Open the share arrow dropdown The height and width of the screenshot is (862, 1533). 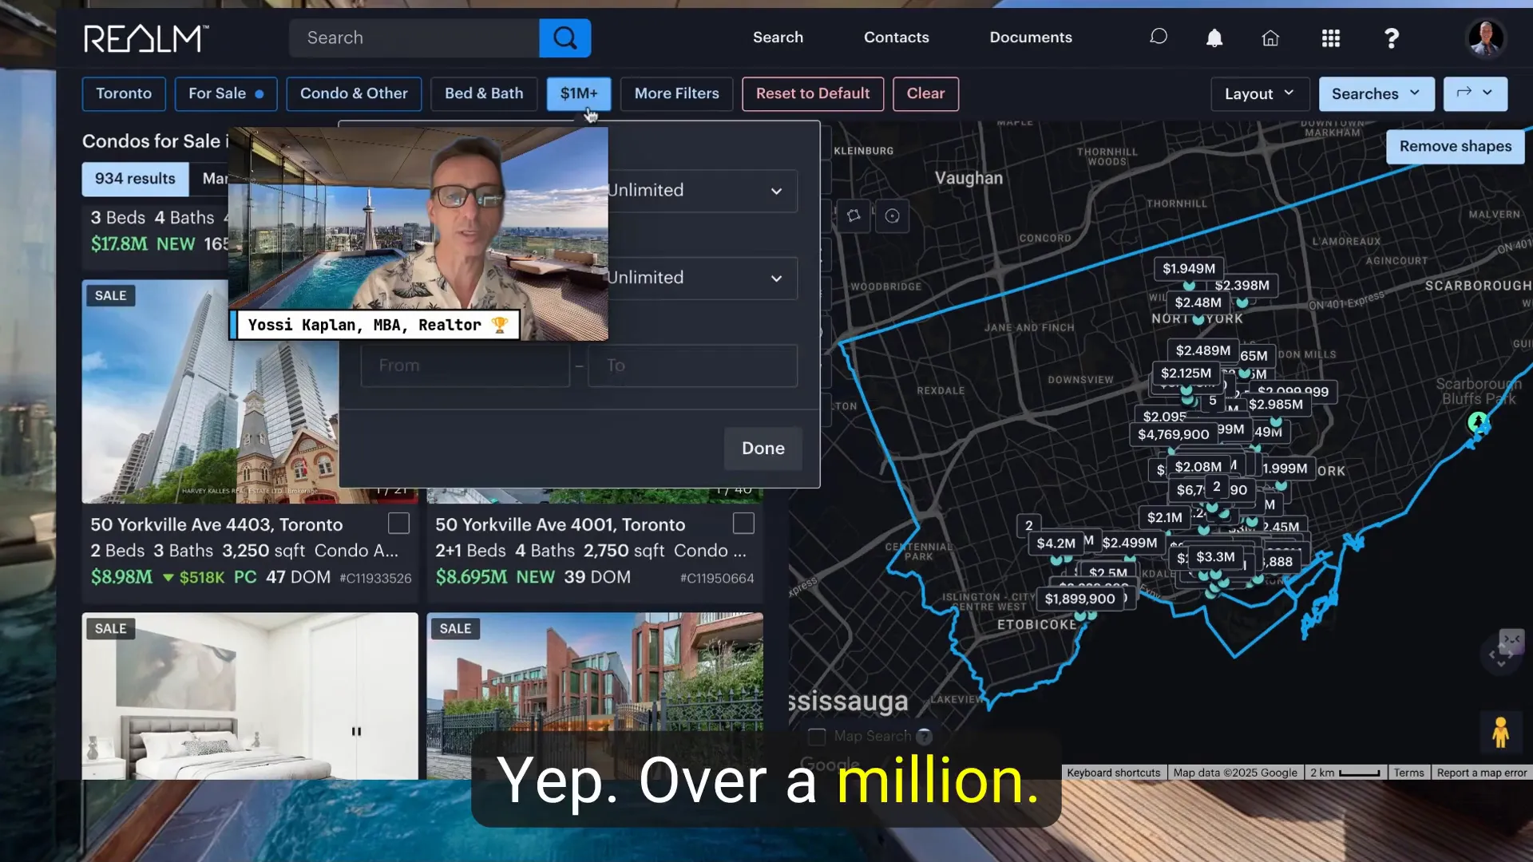coord(1475,93)
